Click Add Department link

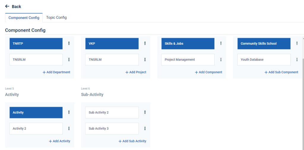click(56, 72)
